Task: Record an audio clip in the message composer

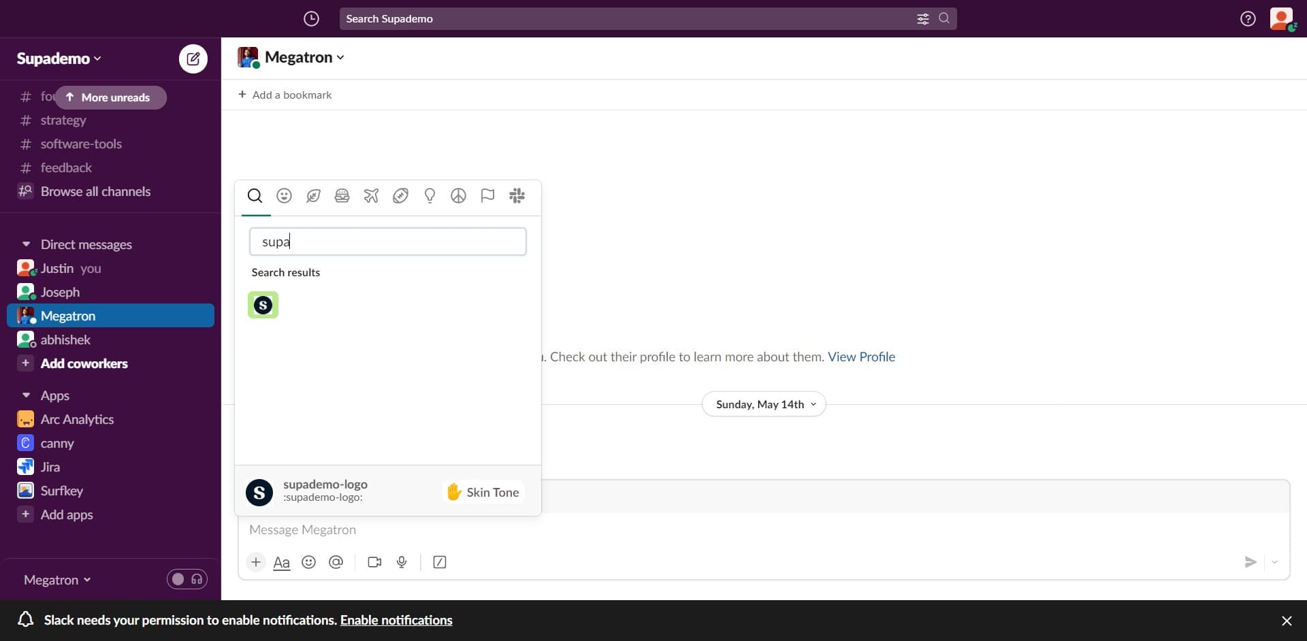Action: (x=401, y=562)
